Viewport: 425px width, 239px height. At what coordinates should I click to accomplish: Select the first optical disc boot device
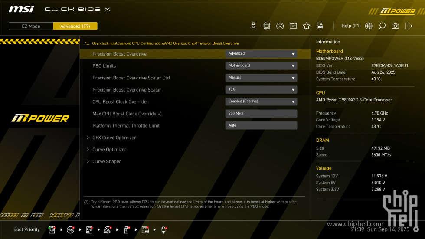click(x=70, y=230)
